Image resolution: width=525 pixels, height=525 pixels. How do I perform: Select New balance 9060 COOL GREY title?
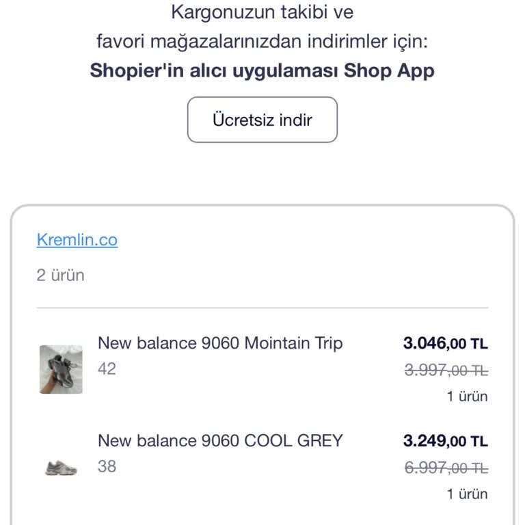point(220,440)
